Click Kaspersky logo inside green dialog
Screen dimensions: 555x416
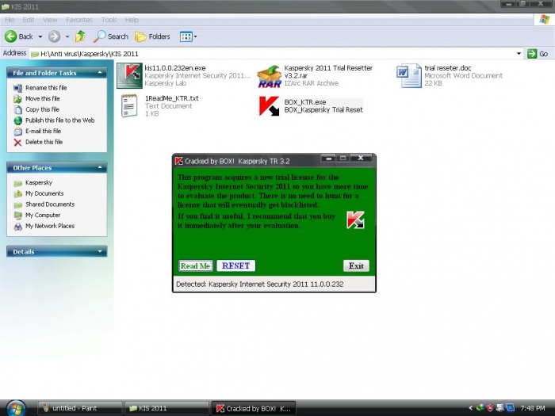click(355, 220)
